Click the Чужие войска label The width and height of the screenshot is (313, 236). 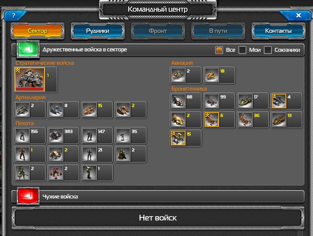tap(60, 197)
